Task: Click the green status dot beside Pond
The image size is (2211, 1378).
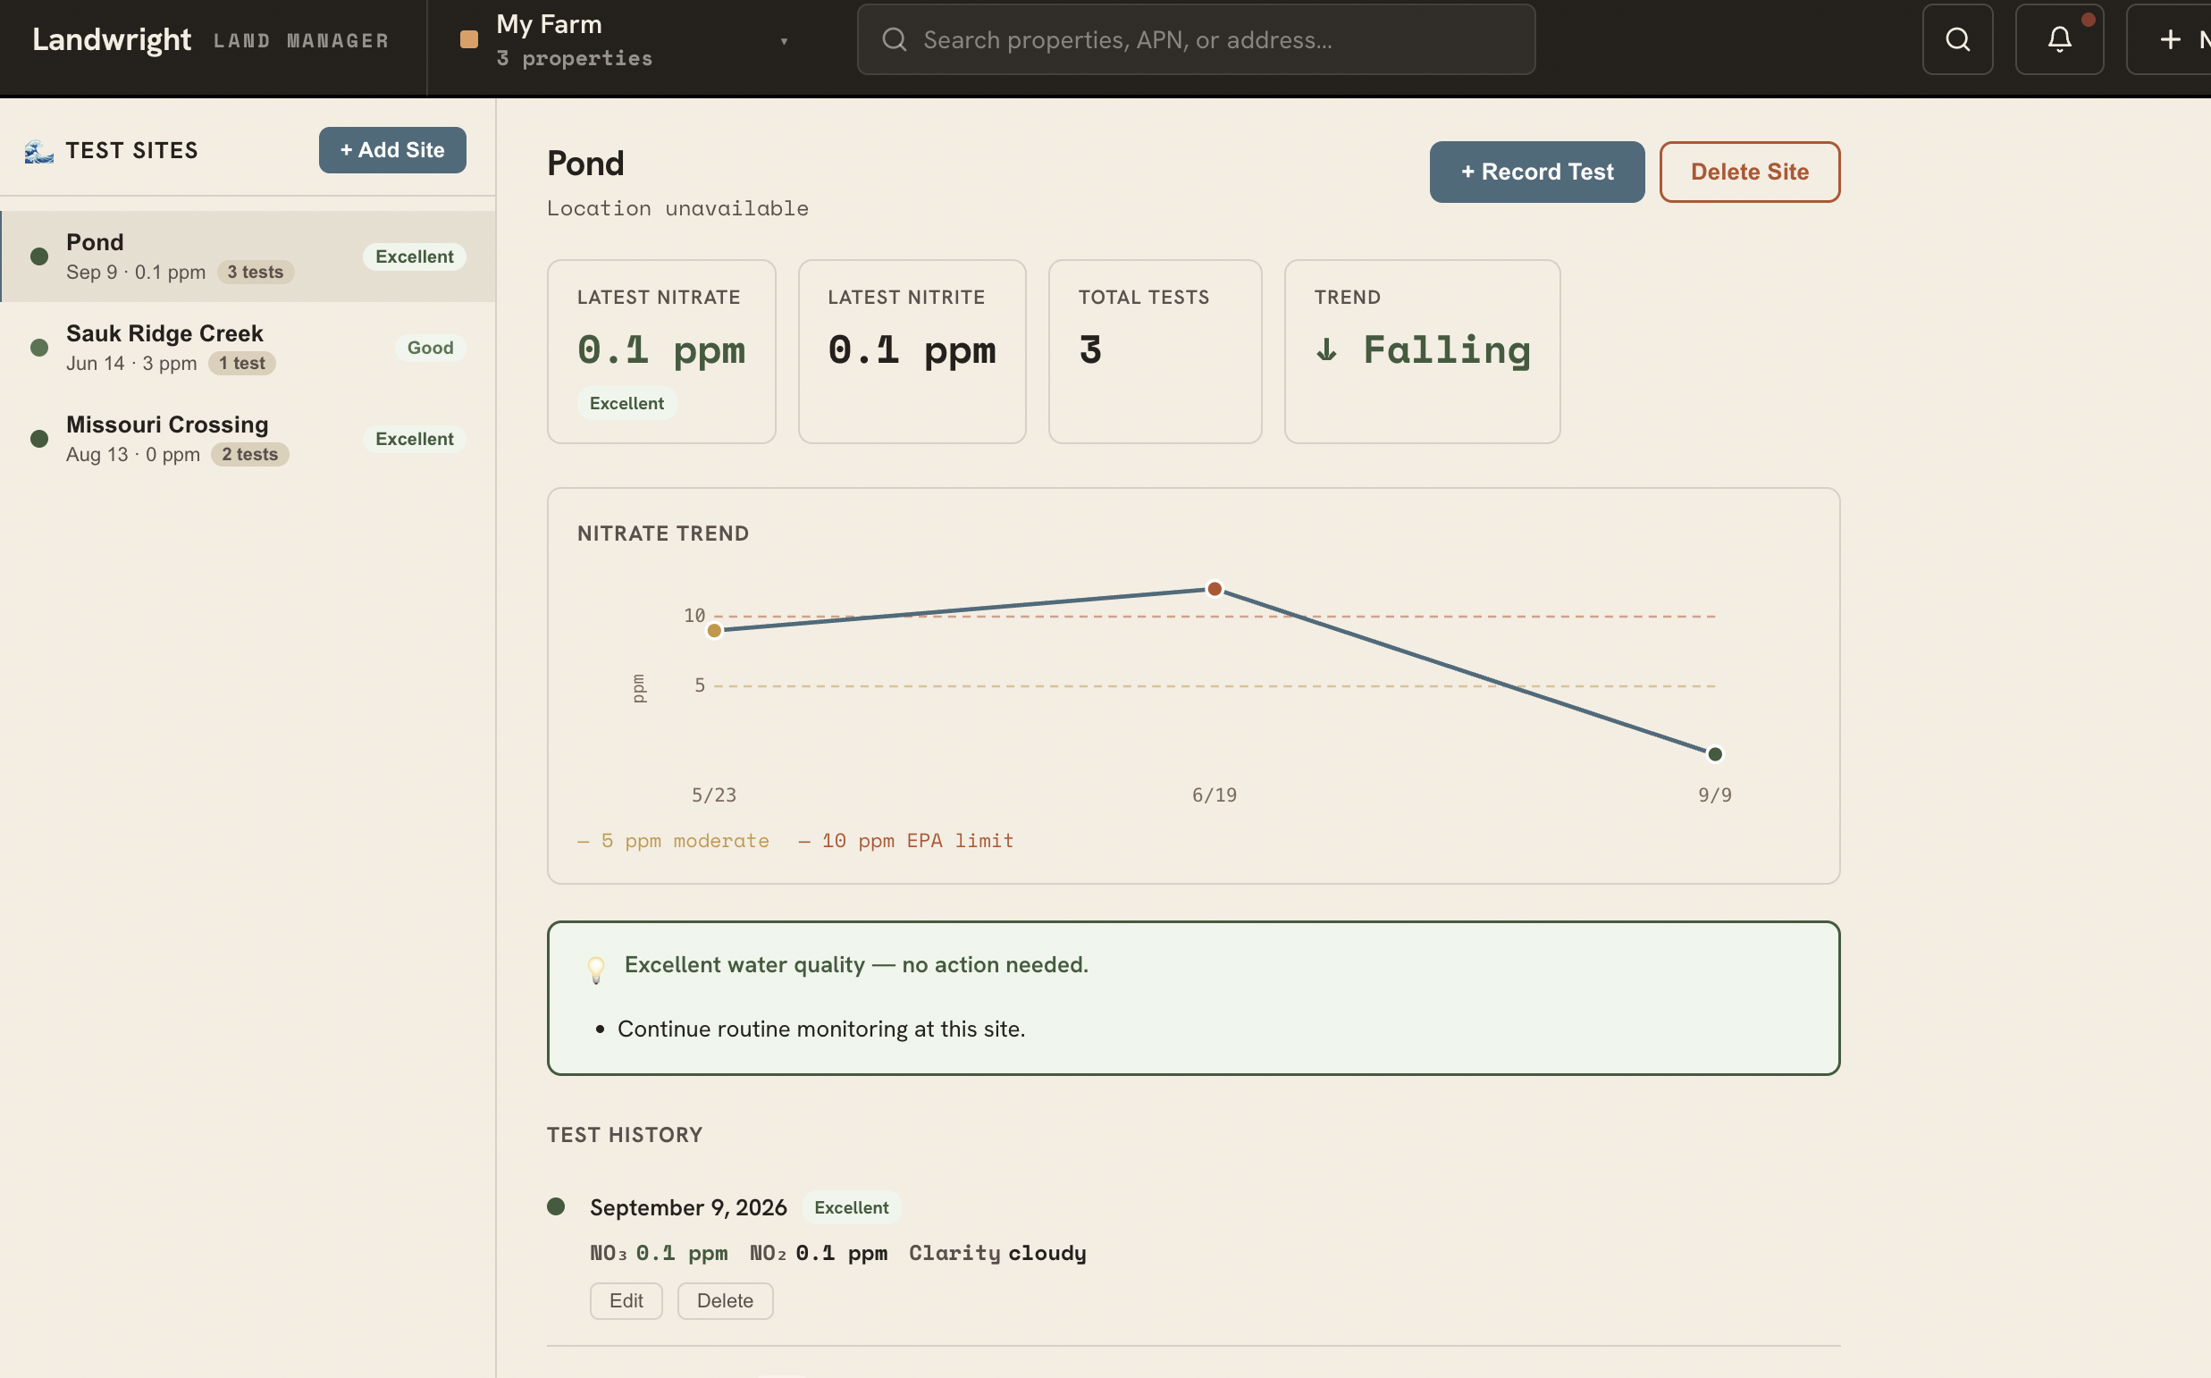Action: click(39, 257)
